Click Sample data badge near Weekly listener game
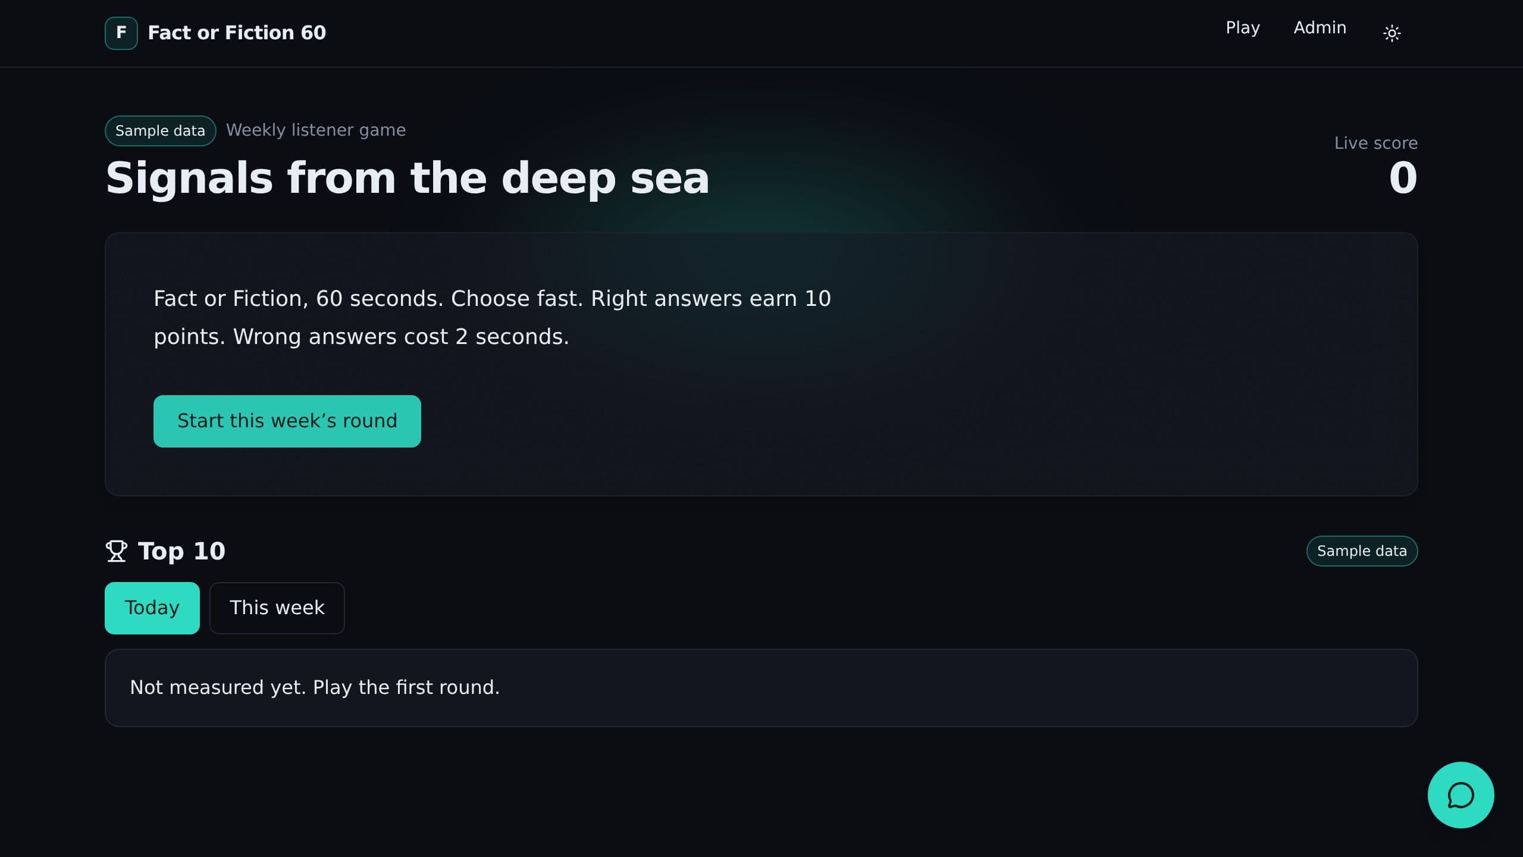This screenshot has width=1523, height=857. click(x=160, y=131)
